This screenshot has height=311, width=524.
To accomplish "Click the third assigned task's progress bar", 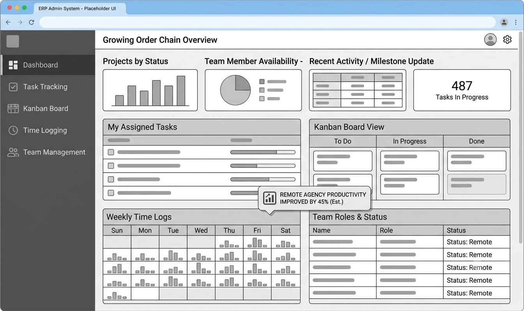I will point(263,179).
